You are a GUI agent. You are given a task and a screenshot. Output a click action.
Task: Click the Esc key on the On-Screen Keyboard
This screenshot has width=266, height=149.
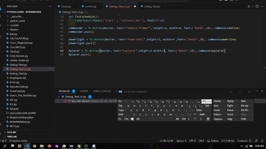point(120,101)
